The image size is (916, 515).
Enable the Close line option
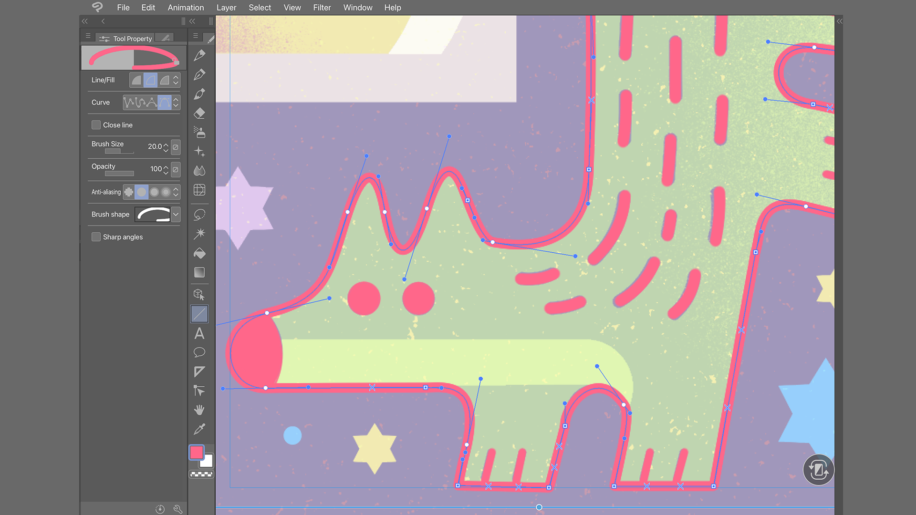(96, 125)
